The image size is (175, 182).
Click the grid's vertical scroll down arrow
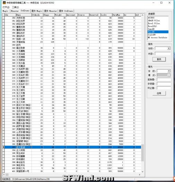143,172
